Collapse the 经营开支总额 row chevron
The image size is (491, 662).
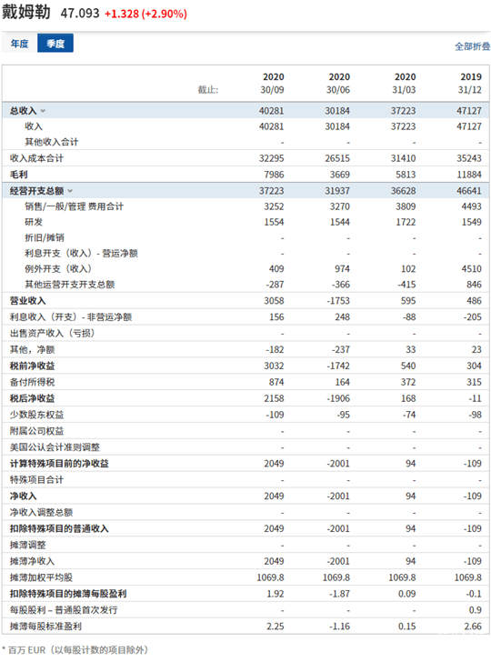point(70,191)
